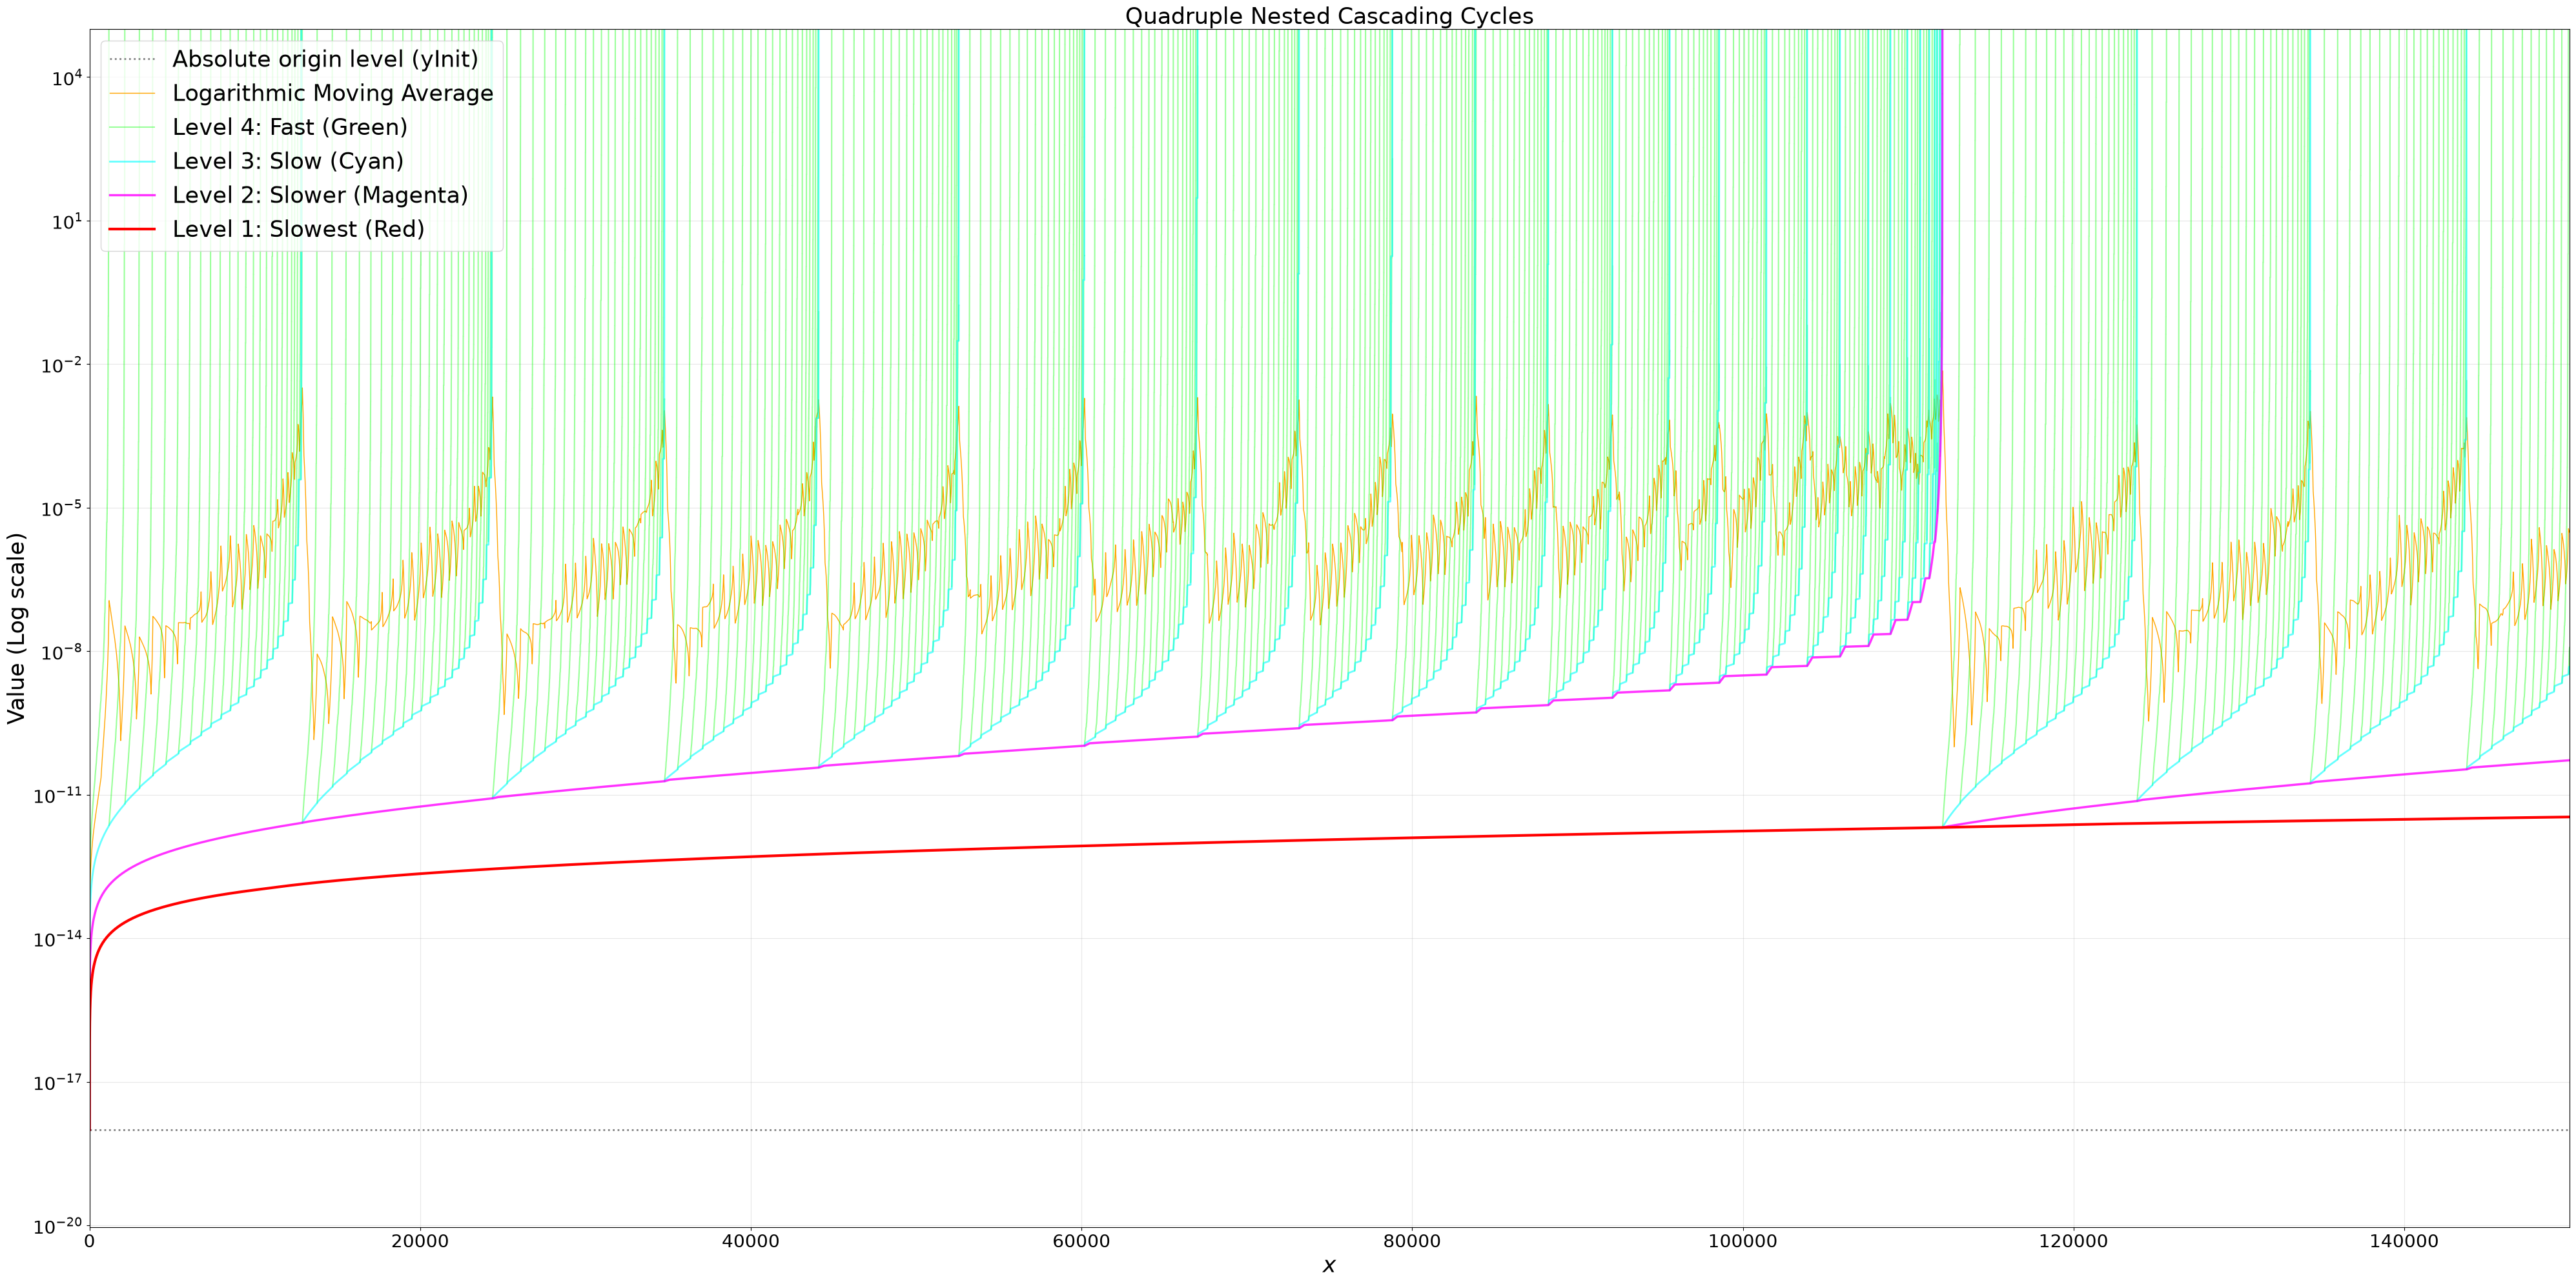This screenshot has height=1284, width=2576.
Task: Click the x-axis label 'x'
Action: [1329, 1266]
